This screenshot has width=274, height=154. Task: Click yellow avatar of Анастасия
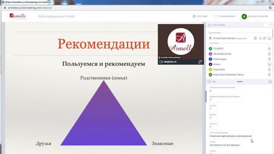coord(210,69)
